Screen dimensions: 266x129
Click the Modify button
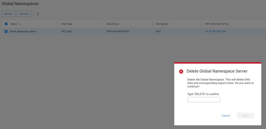[8, 14]
